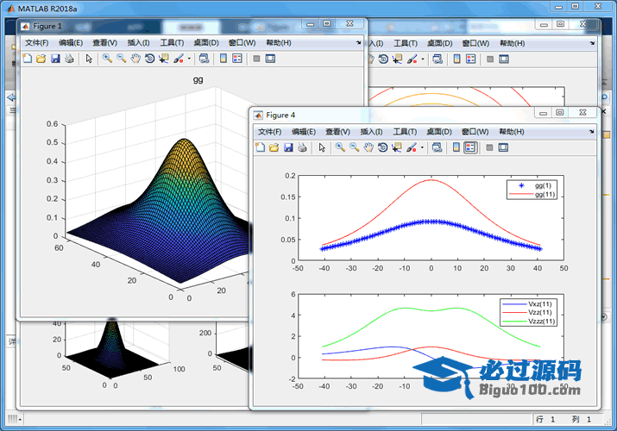This screenshot has width=617, height=431.
Task: Open brush color dropdown arrow in Figure 1
Action: [189, 59]
